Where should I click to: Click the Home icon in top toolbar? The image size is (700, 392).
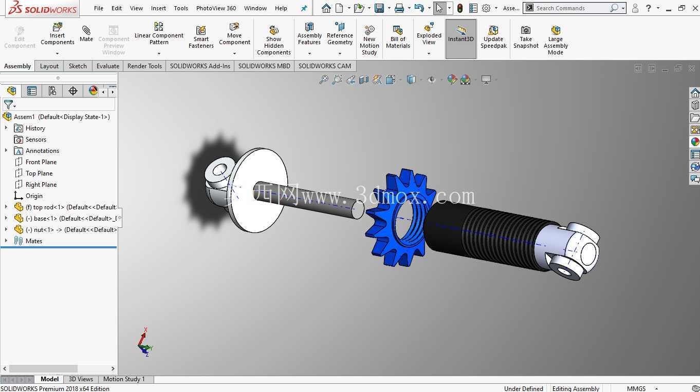click(x=326, y=8)
